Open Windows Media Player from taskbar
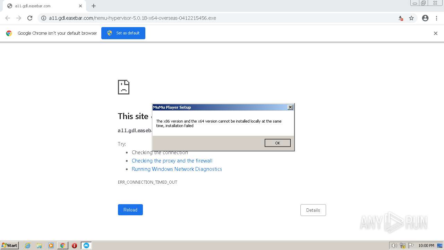Viewport: 444px width, 250px height. (51, 245)
